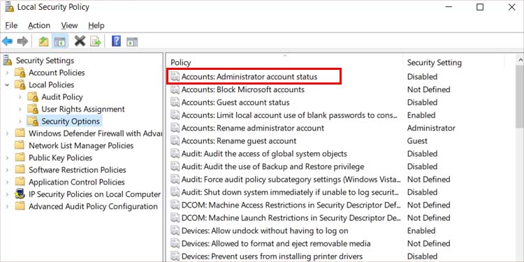This screenshot has width=524, height=262.
Task: Toggle Show/Hide Console Tree icon
Action: [60, 41]
